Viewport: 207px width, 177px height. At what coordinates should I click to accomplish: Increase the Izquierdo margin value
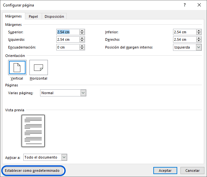pos(82,38)
